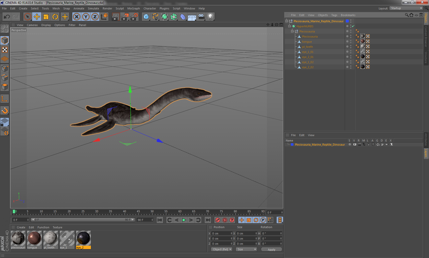Click the Record Active Objects button
The image size is (429, 258).
218,220
